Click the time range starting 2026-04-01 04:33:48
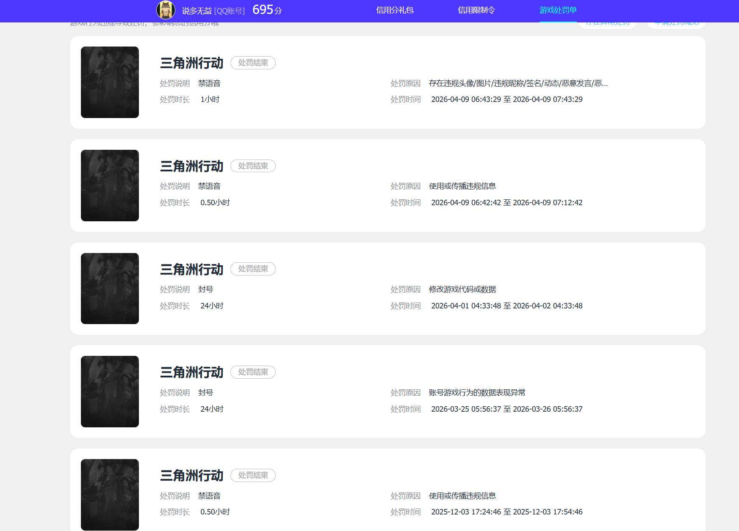The width and height of the screenshot is (739, 531). tap(507, 306)
